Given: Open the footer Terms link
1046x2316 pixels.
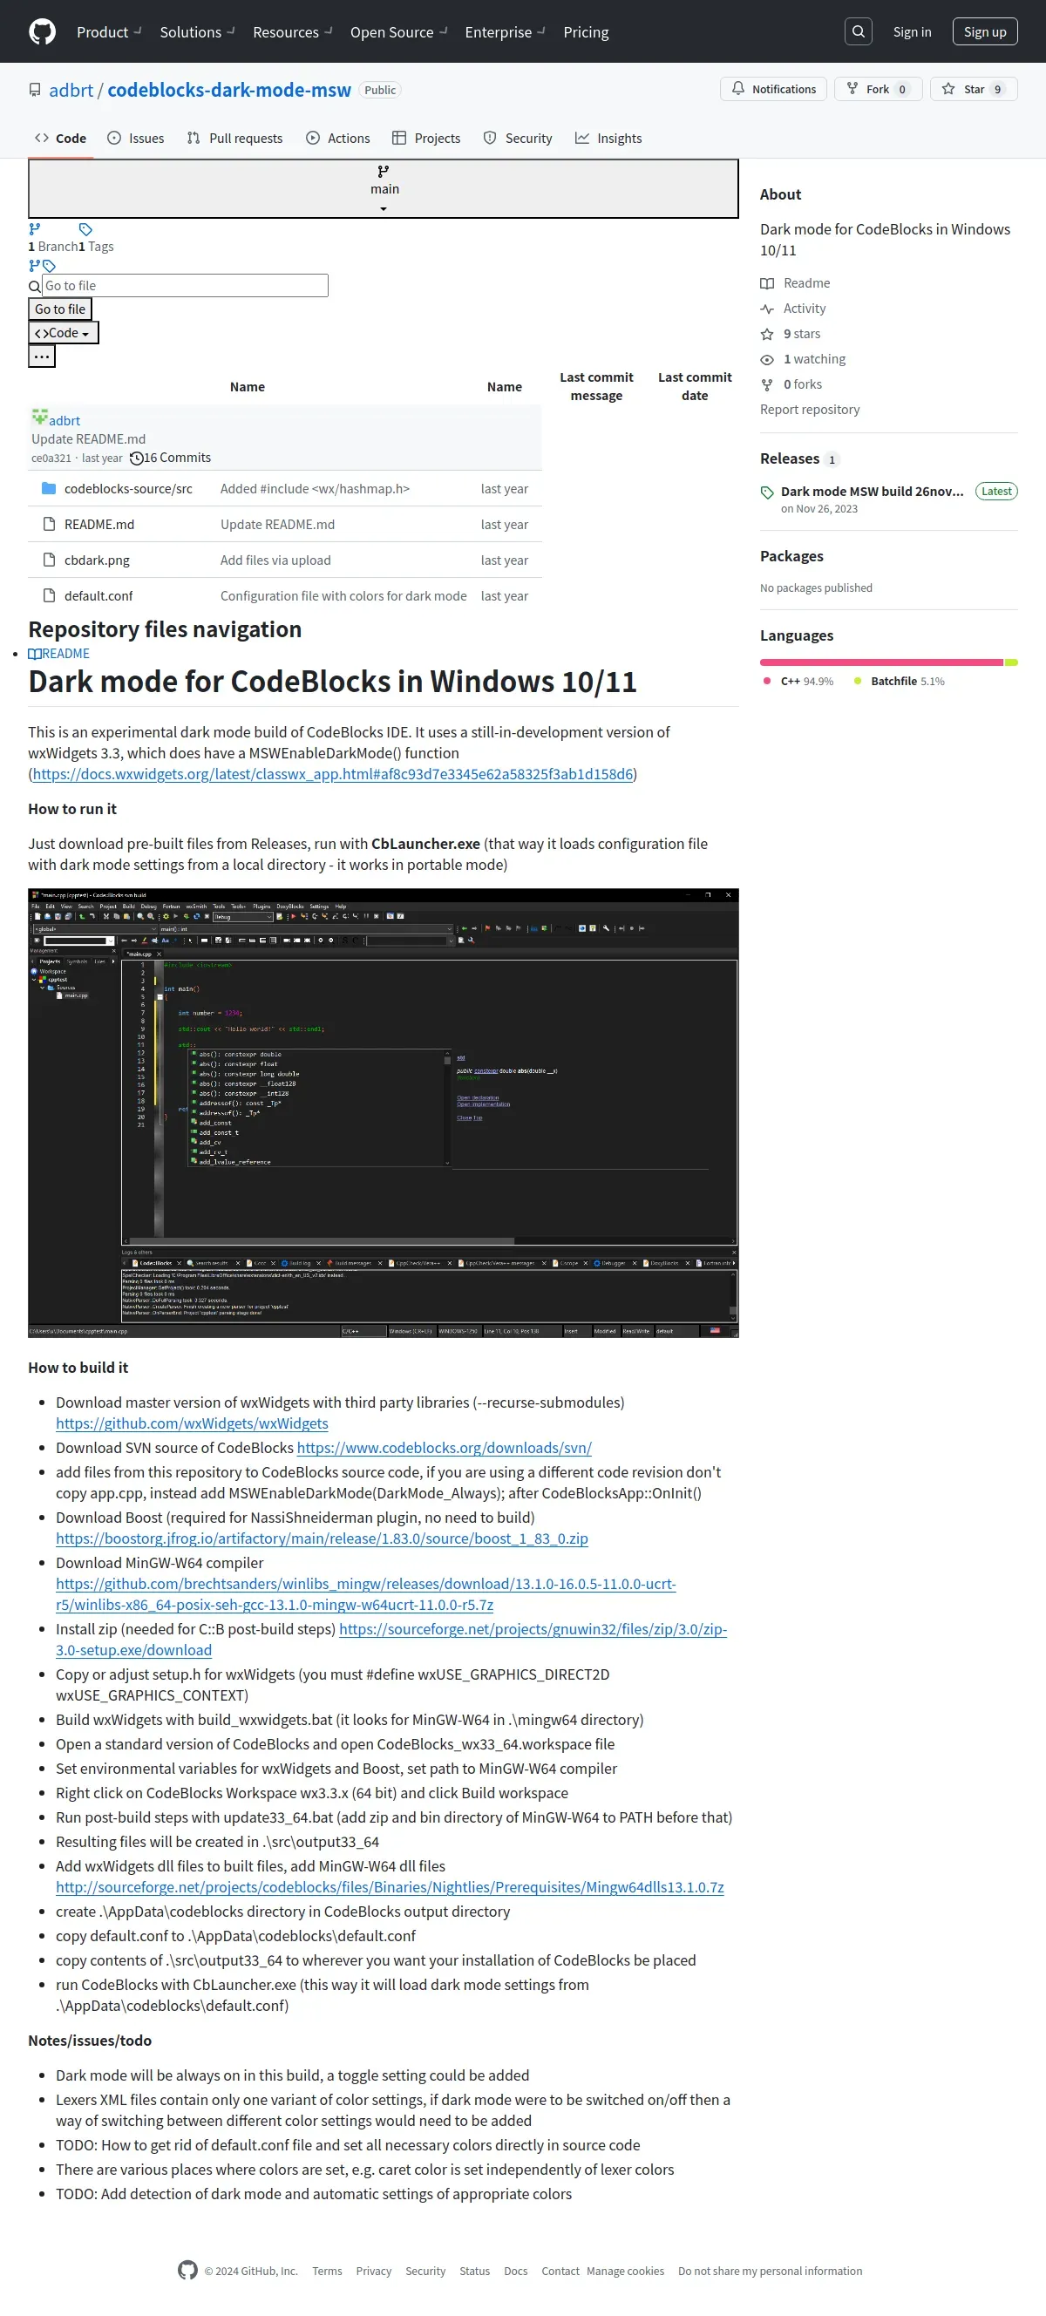Looking at the screenshot, I should (327, 2271).
